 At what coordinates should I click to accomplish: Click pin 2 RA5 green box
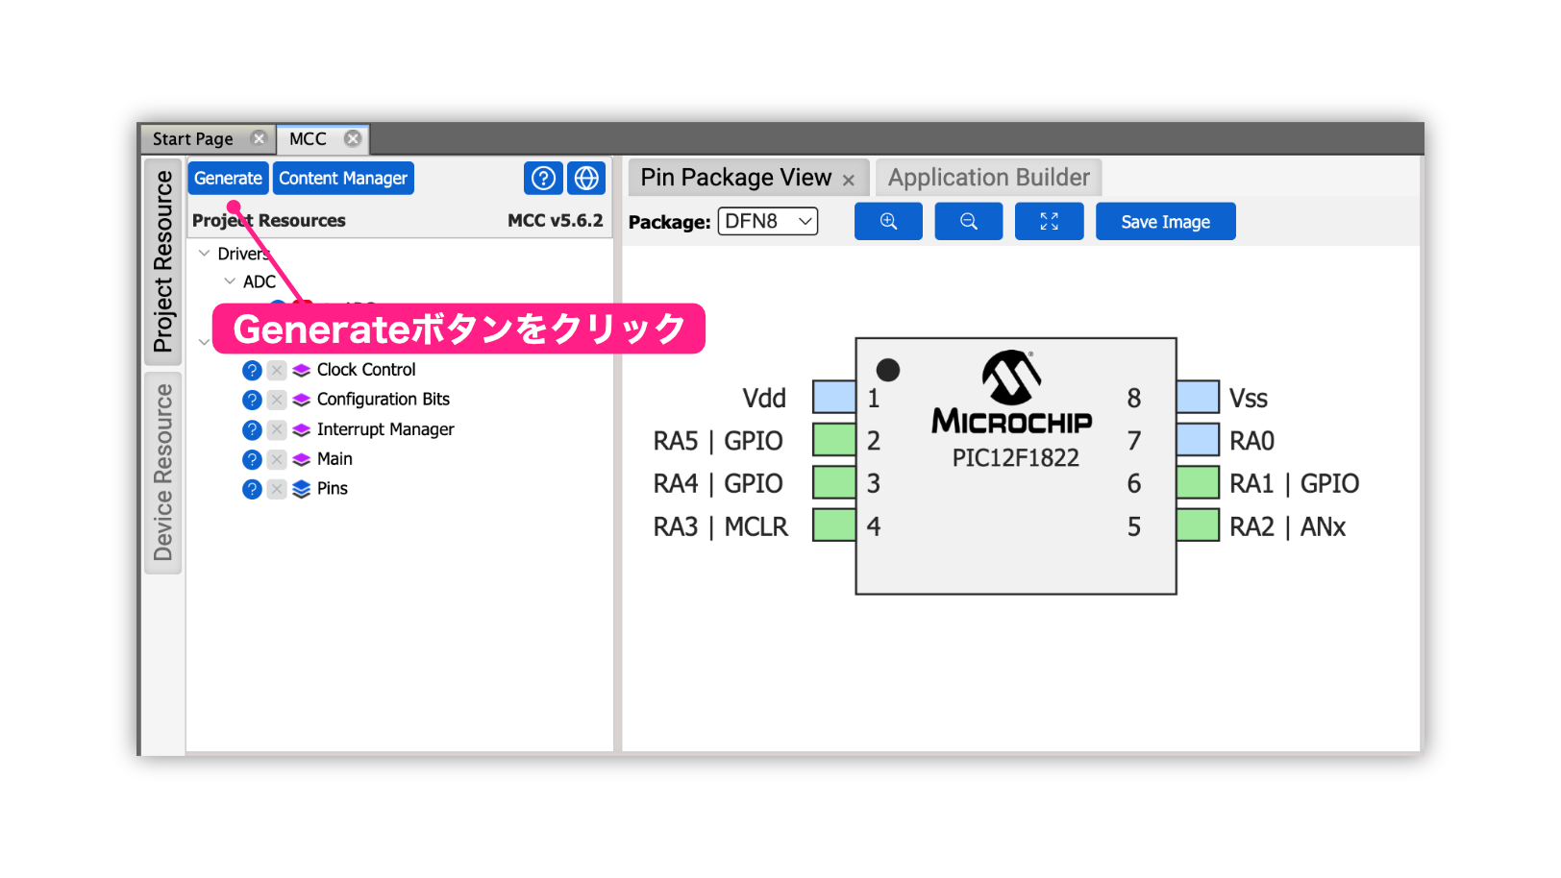coord(834,440)
